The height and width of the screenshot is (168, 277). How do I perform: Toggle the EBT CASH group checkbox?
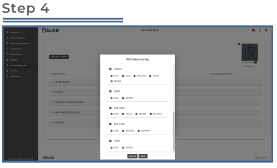pyautogui.click(x=110, y=124)
